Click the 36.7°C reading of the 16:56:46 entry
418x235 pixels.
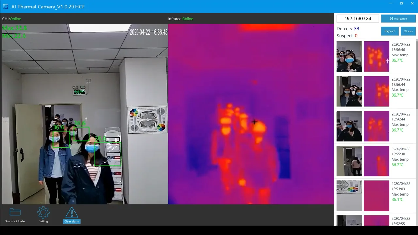pos(397,60)
